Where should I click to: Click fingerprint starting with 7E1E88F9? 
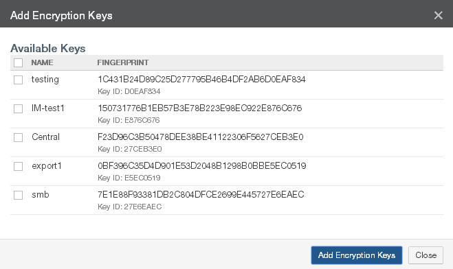click(x=201, y=195)
